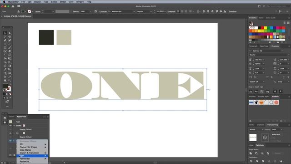The width and height of the screenshot is (291, 164).
Task: Open the kerning Optical dropdown
Action: pos(260,64)
